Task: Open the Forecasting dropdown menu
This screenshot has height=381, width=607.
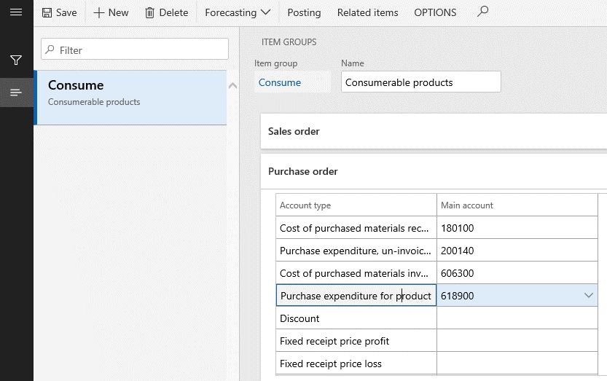Action: [x=238, y=12]
